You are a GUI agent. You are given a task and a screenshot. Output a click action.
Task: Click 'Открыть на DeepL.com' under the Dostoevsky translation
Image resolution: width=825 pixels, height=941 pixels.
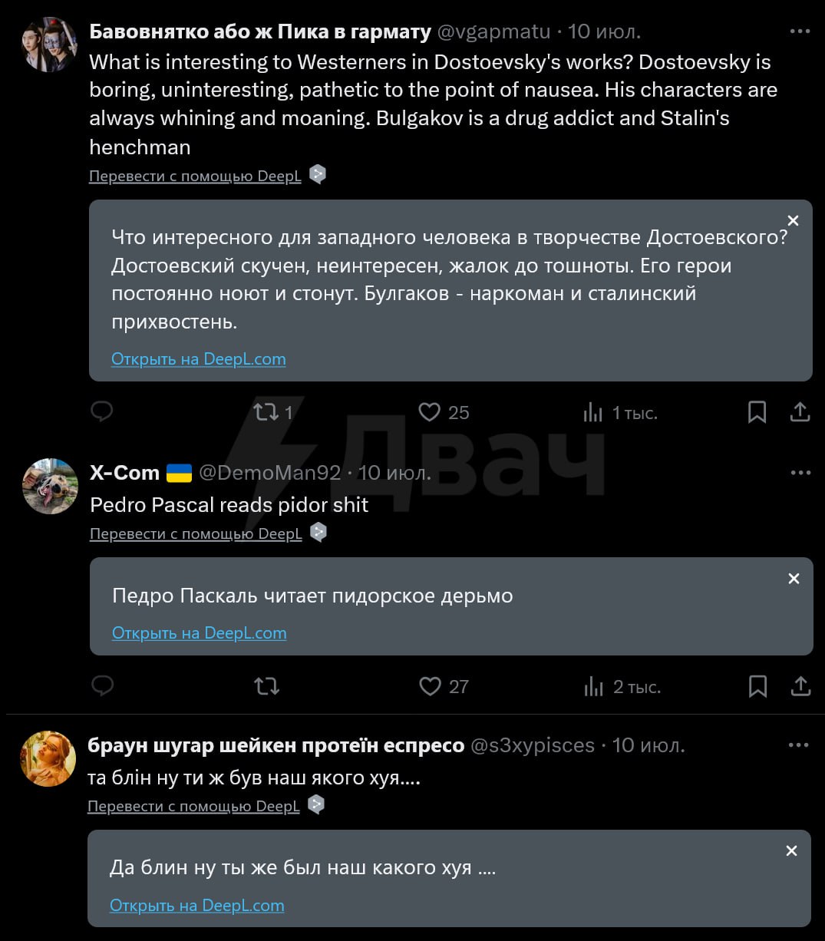(x=199, y=359)
